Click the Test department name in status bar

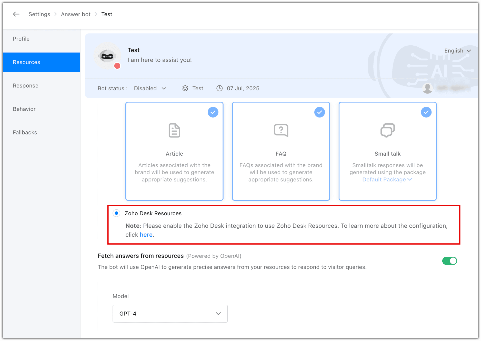(x=198, y=88)
